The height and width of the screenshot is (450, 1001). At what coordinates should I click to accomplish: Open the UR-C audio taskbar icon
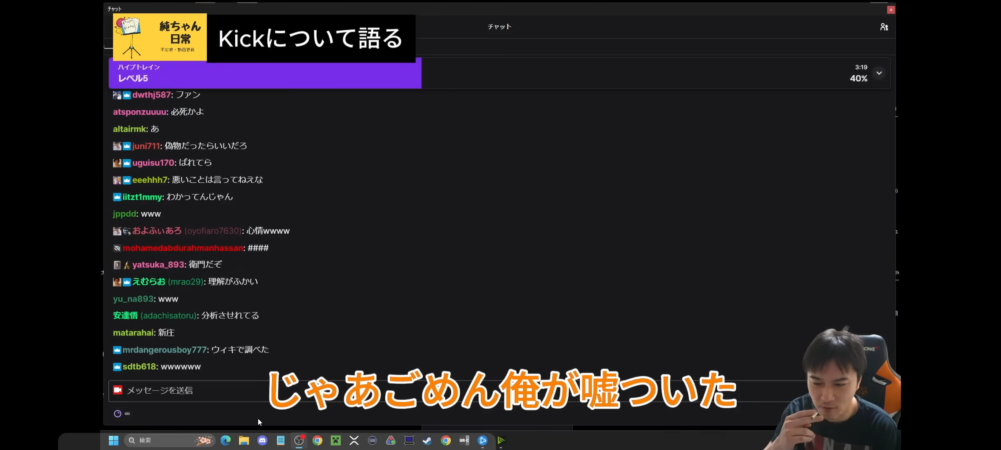(x=464, y=440)
